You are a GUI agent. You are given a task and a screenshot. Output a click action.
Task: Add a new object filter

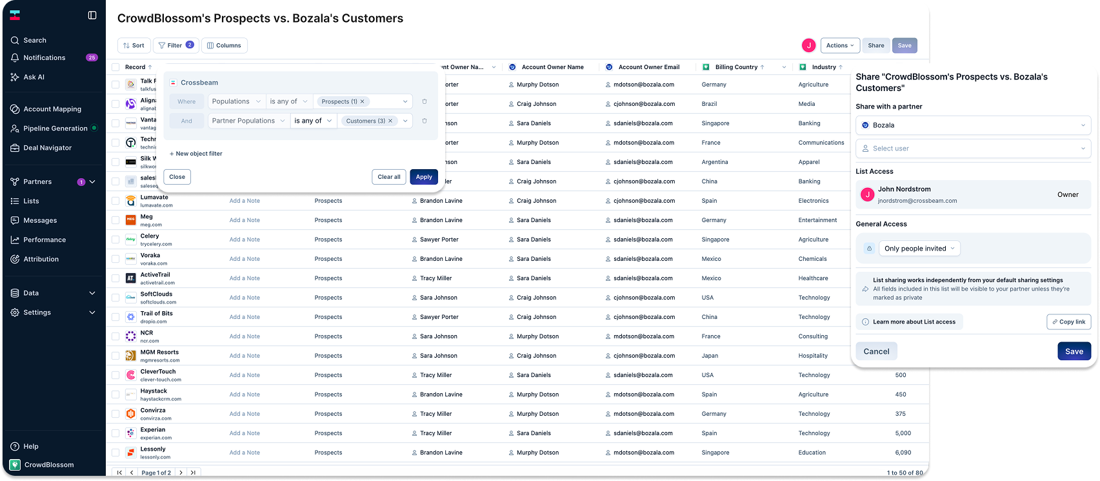point(196,154)
